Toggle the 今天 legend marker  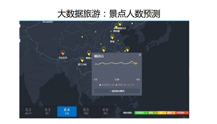point(131,85)
